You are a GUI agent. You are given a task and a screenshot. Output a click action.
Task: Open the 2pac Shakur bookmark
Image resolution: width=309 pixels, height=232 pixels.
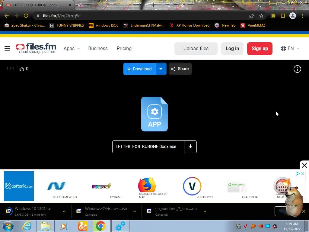pyautogui.click(x=25, y=25)
